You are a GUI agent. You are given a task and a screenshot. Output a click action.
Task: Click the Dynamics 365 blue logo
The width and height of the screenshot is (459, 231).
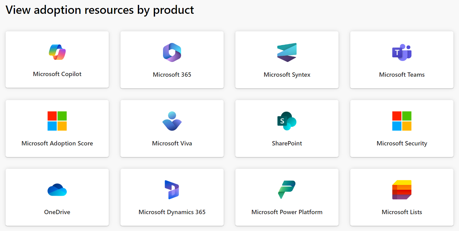pos(172,190)
